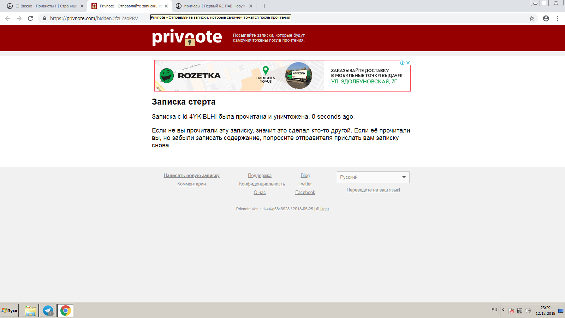Reload the Privnote page

pyautogui.click(x=30, y=18)
